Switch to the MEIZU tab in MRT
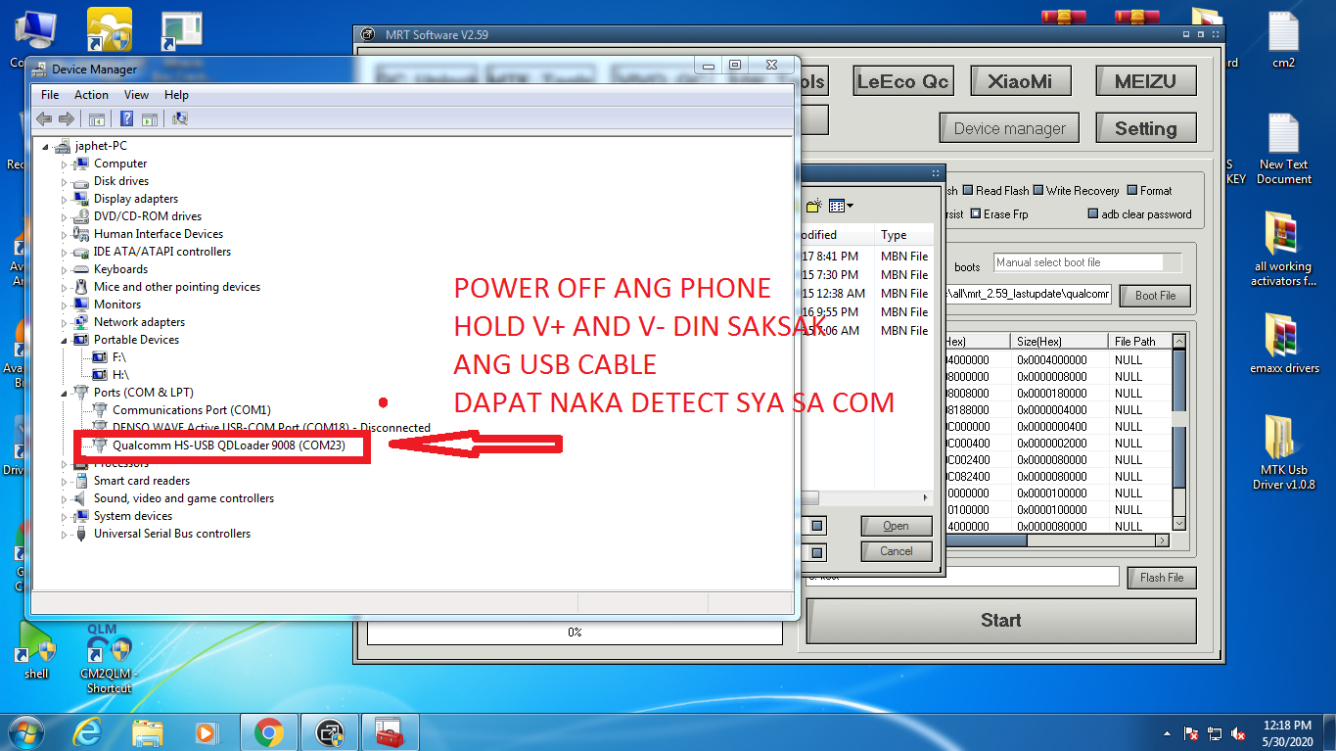1336x751 pixels. click(1145, 81)
